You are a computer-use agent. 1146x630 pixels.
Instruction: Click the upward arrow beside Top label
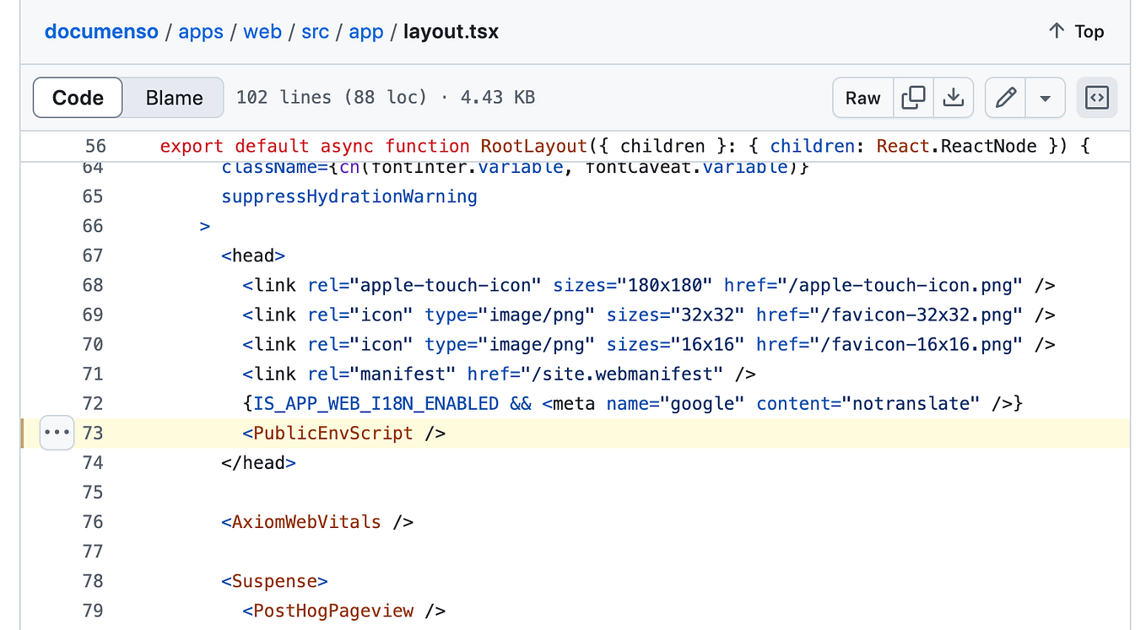pyautogui.click(x=1055, y=30)
